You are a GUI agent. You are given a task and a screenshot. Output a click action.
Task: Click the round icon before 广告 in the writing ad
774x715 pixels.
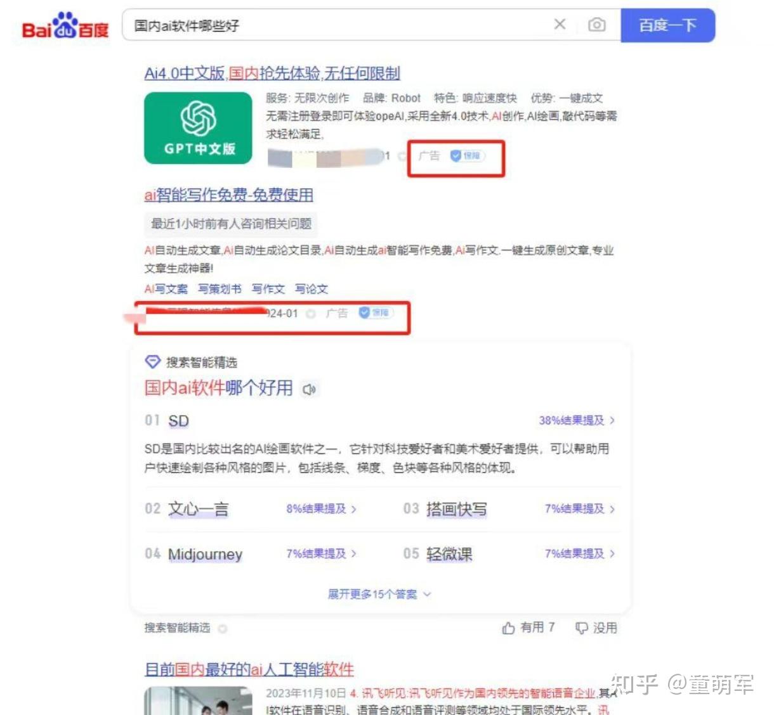[311, 314]
